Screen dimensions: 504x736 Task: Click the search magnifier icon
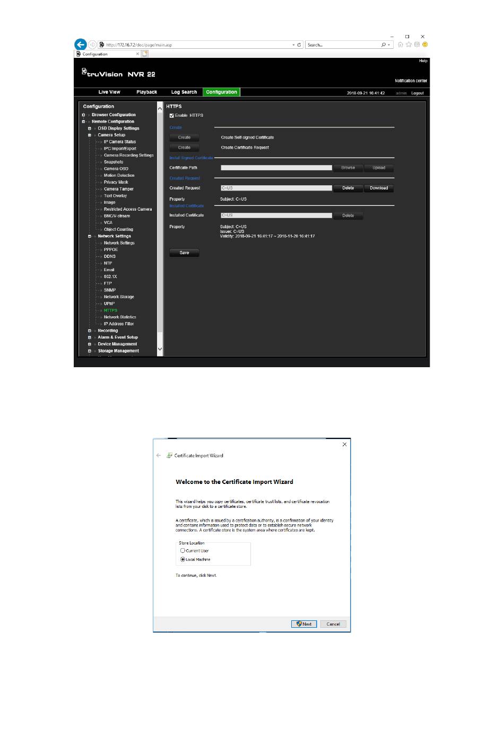(384, 45)
